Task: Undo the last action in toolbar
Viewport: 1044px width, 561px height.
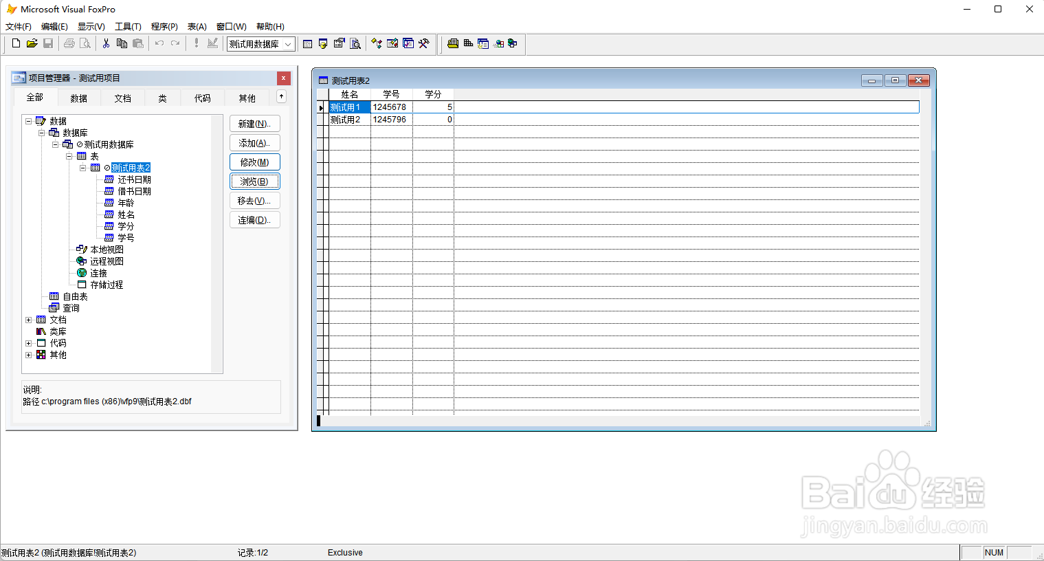Action: point(159,43)
